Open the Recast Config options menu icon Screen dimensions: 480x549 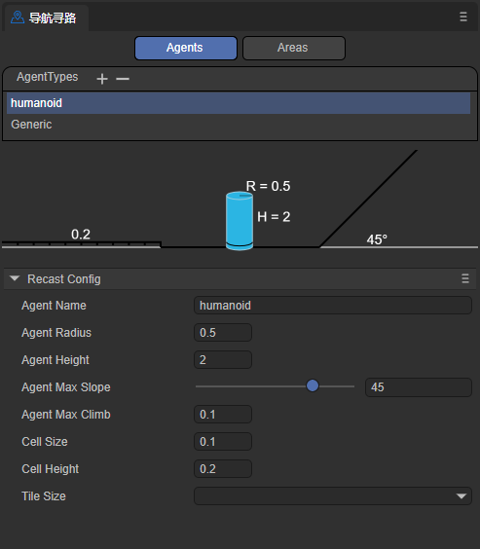click(x=465, y=278)
